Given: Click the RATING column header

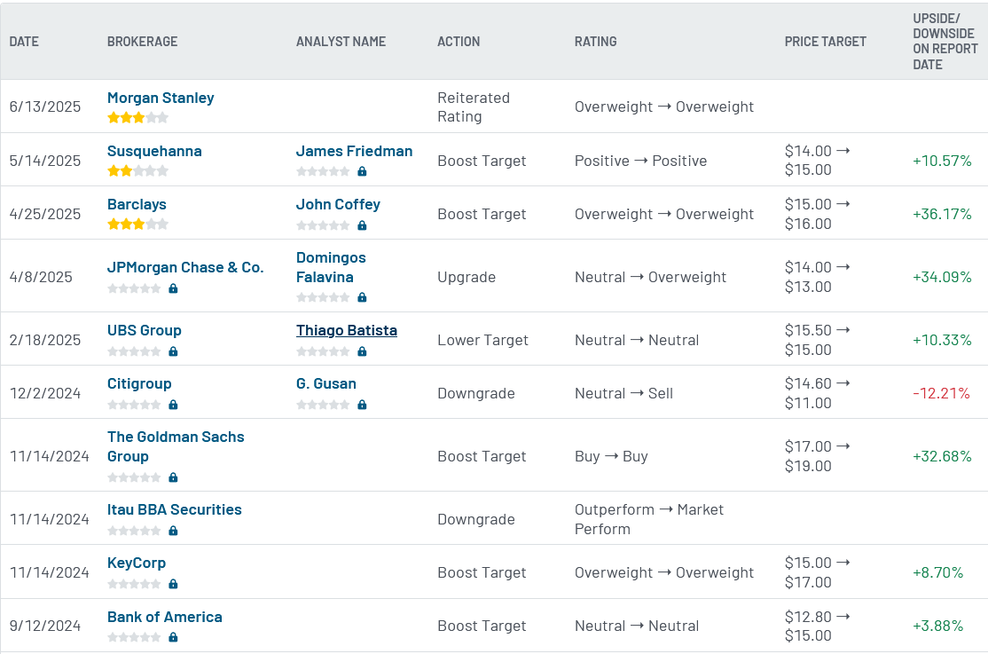Looking at the screenshot, I should (595, 42).
